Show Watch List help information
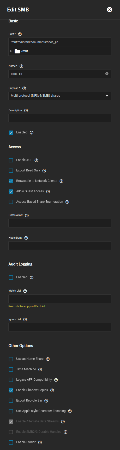Screen dimensions: 120x450 pos(25,291)
